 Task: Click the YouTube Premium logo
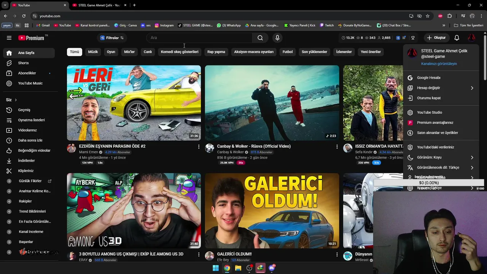pos(31,38)
